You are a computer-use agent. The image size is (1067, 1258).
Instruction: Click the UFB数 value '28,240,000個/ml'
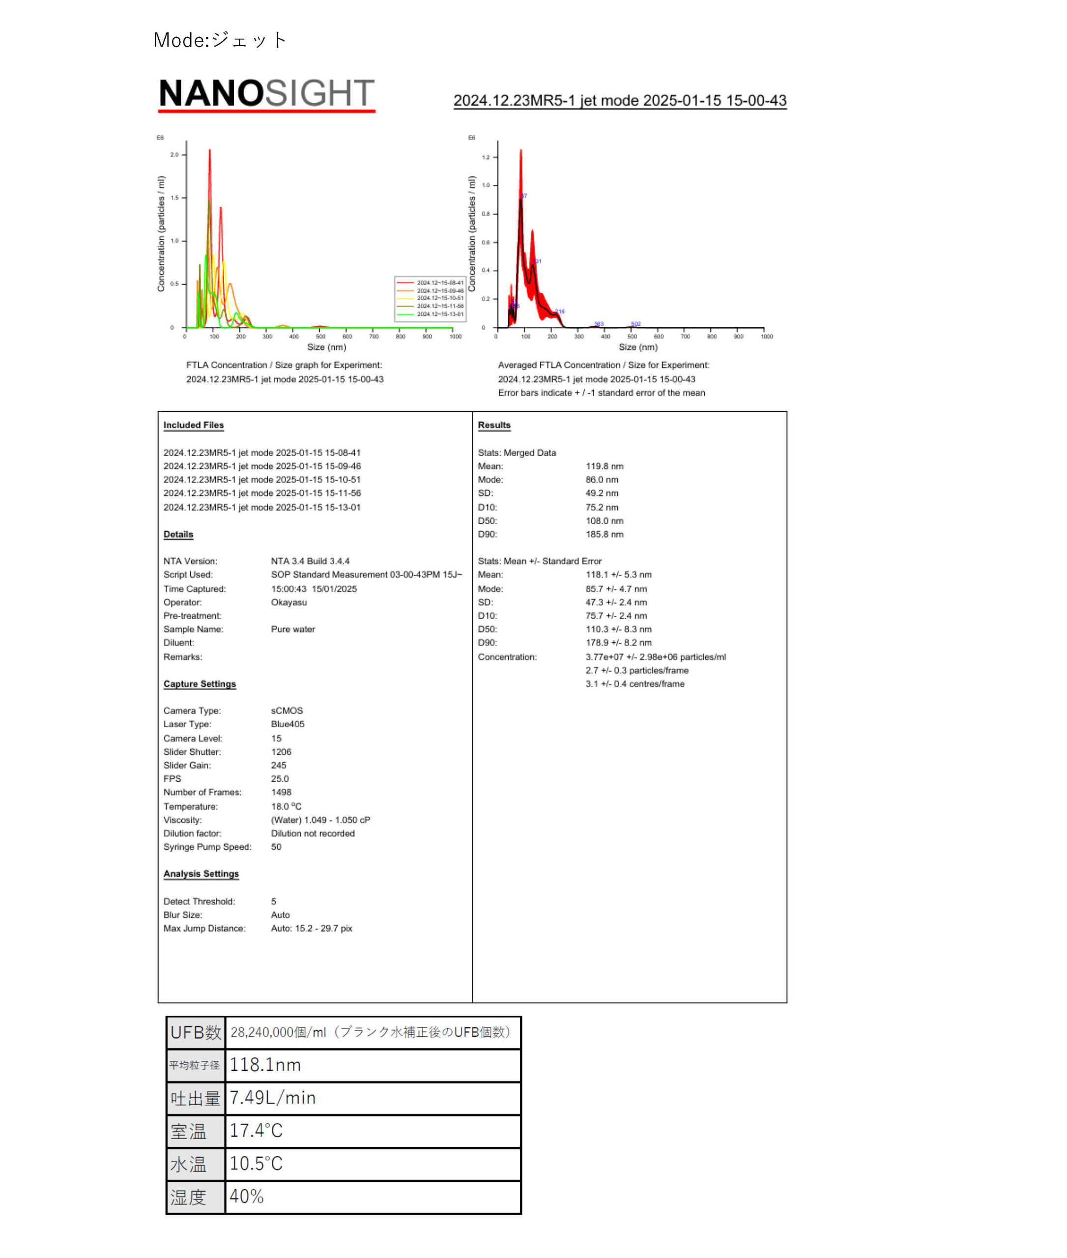click(278, 1032)
